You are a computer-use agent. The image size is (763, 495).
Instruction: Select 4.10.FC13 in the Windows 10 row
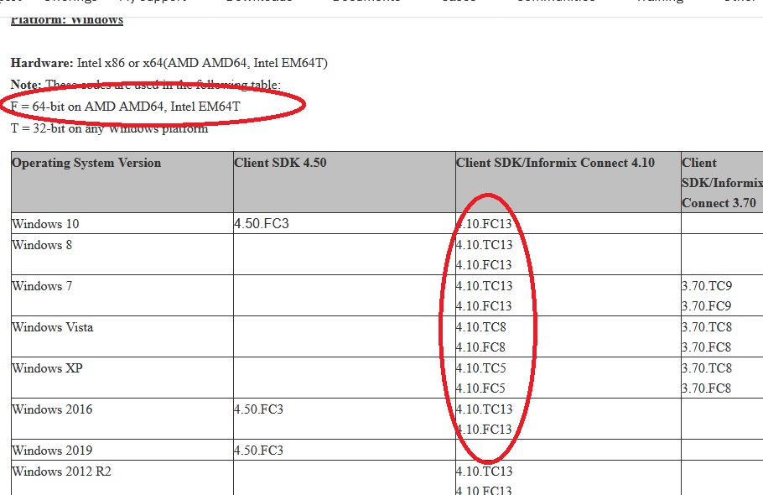point(484,224)
